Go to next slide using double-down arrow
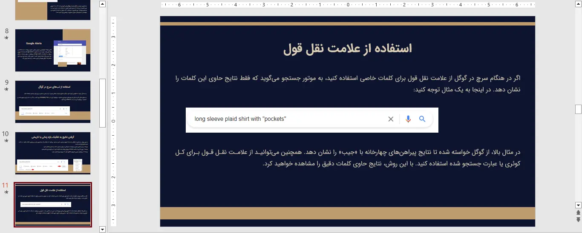 click(x=578, y=219)
